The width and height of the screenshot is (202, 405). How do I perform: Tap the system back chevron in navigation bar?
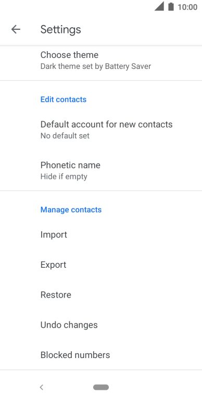(x=42, y=387)
